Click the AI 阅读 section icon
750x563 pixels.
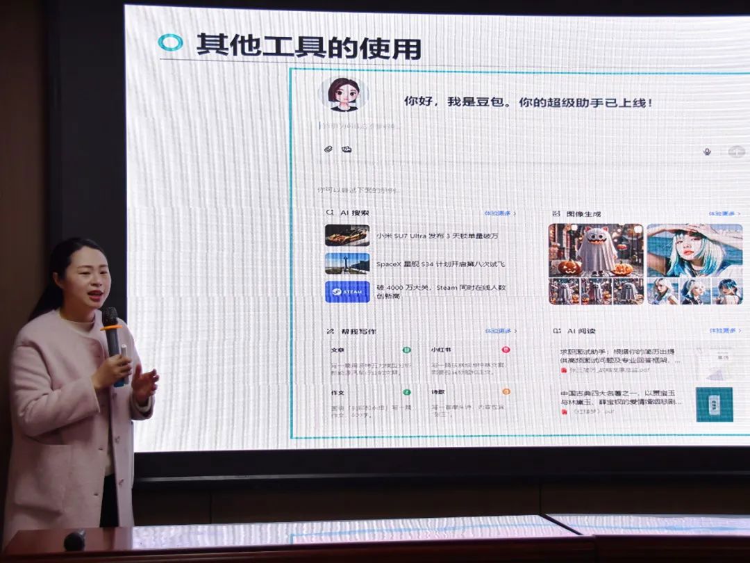557,331
